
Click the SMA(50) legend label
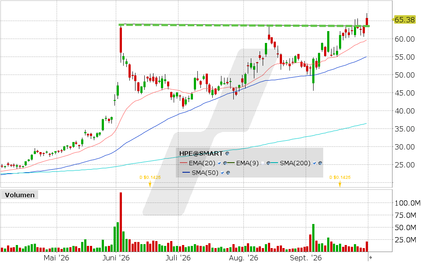pos(205,173)
